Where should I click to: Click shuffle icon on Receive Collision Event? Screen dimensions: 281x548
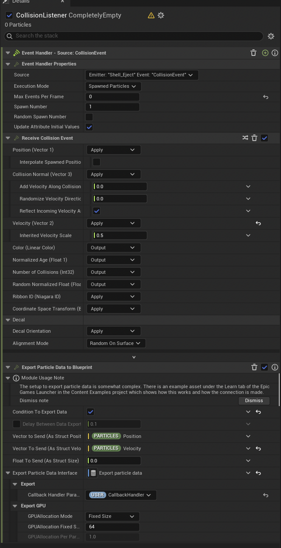pyautogui.click(x=245, y=138)
